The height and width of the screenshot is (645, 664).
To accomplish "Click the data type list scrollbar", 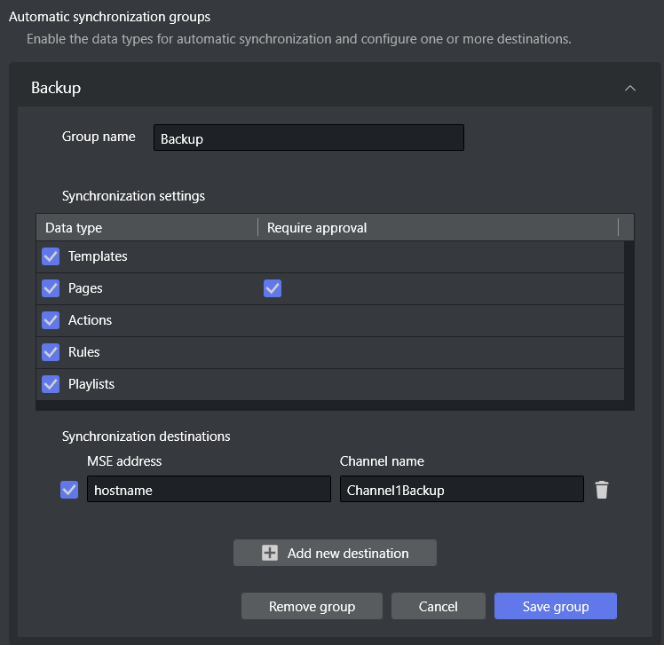I will [x=629, y=319].
